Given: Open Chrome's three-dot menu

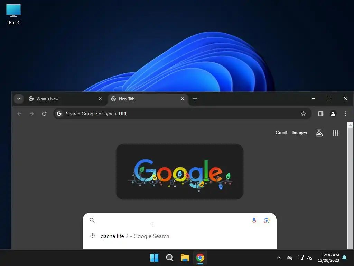Looking at the screenshot, I should (346, 114).
